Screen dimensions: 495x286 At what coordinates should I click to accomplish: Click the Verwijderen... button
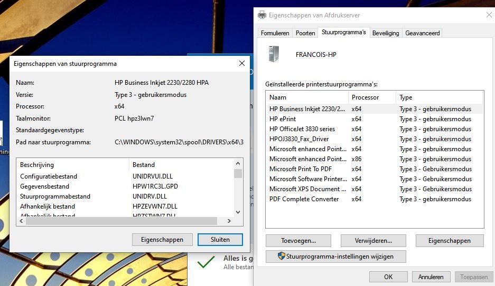coord(373,241)
